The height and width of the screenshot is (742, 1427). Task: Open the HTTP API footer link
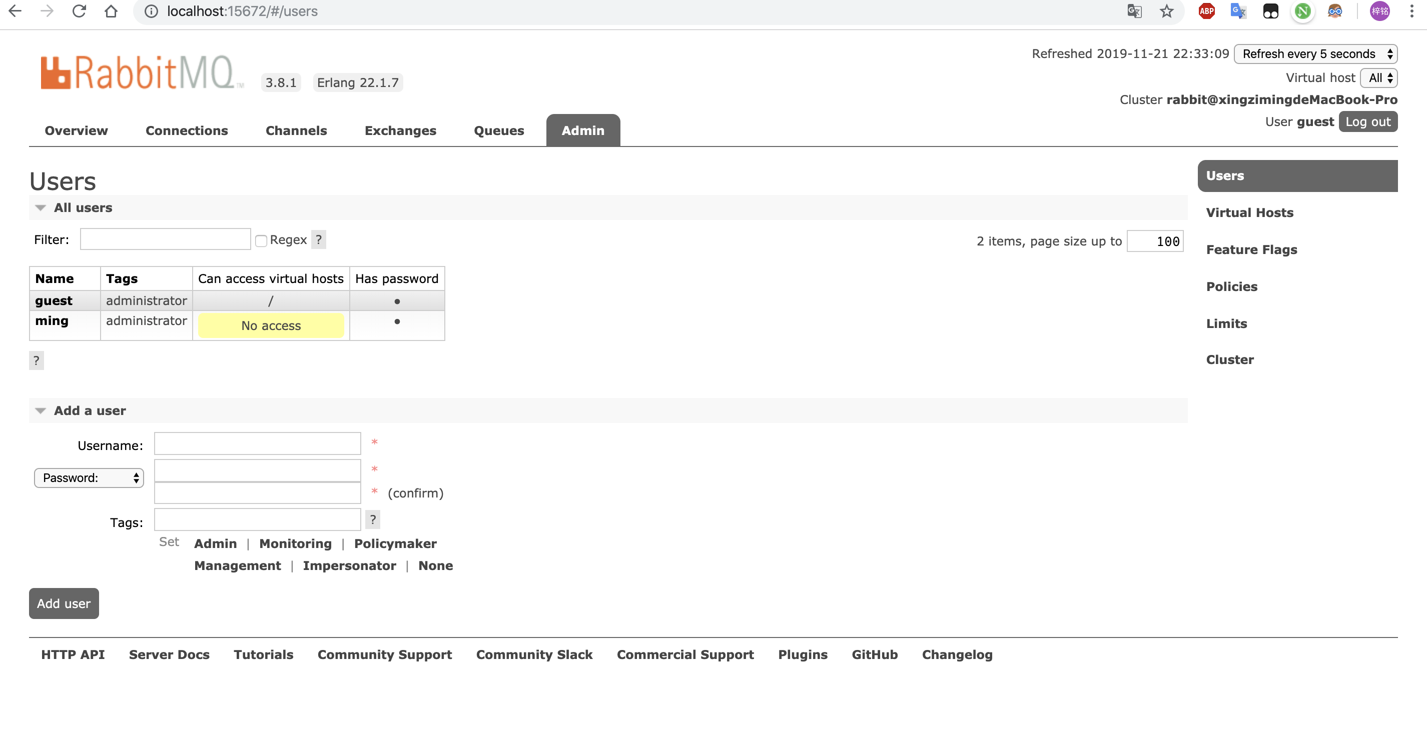(x=73, y=654)
